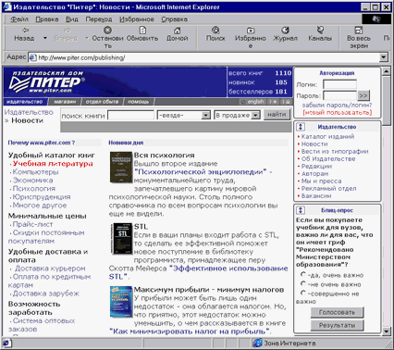
Task: Select radio option 'да, очень важно'
Action: coord(303,274)
